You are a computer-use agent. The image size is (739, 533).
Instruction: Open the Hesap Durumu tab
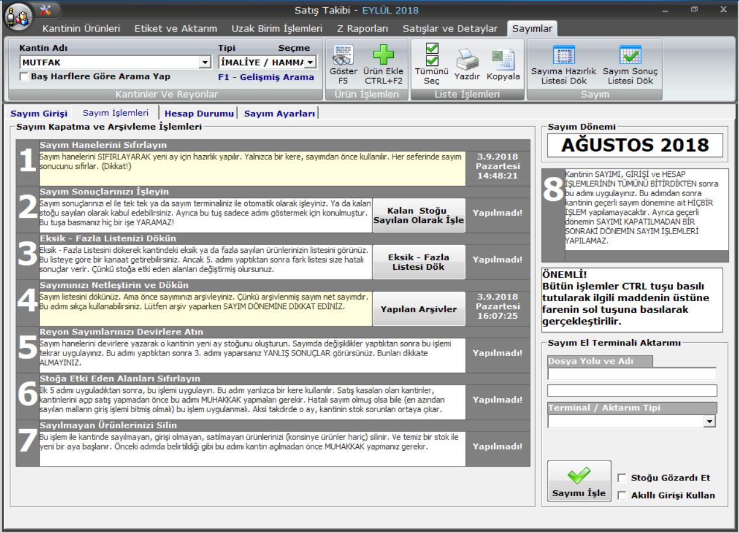[199, 114]
